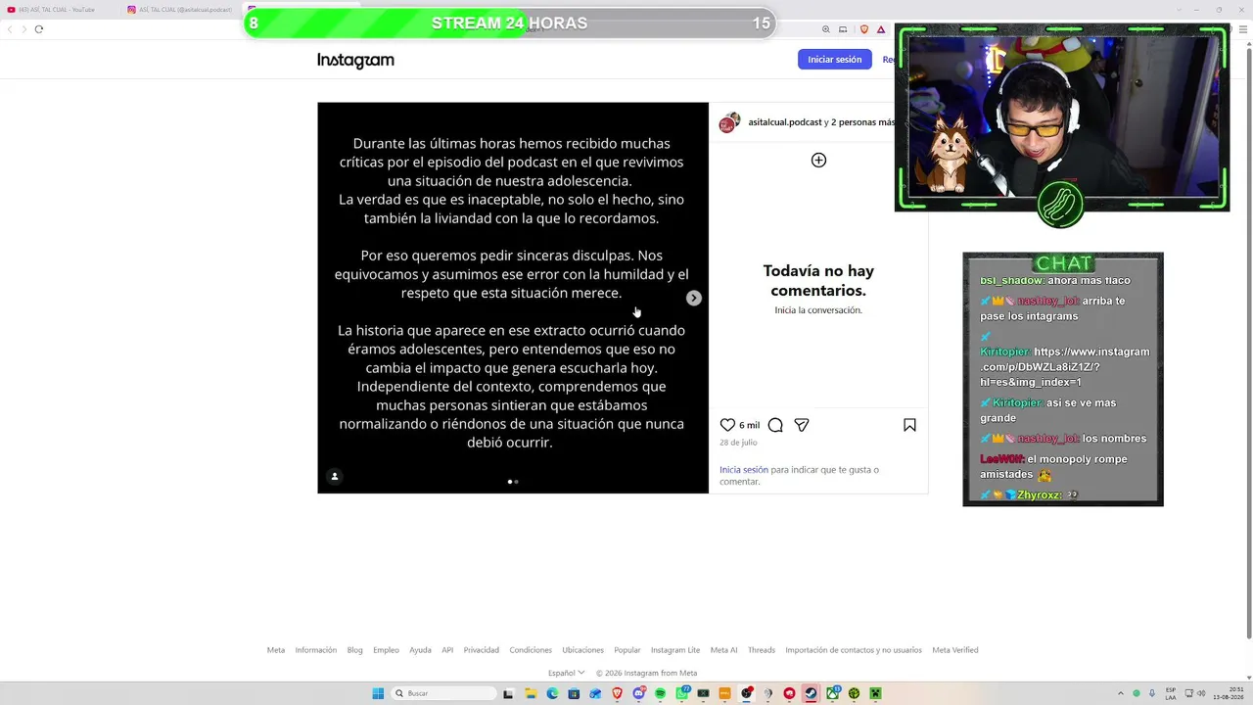Click the ESP LAA keyboard language indicator
This screenshot has height=705, width=1253.
pos(1171,693)
